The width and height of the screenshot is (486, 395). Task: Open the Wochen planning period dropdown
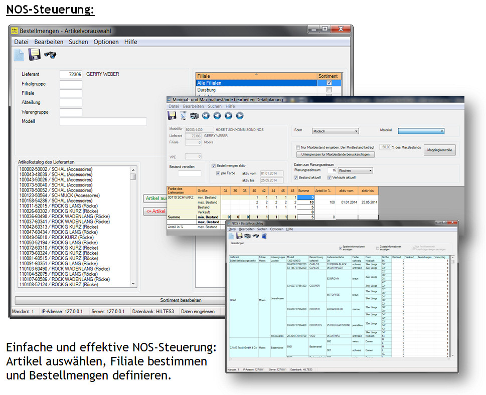[x=355, y=170]
